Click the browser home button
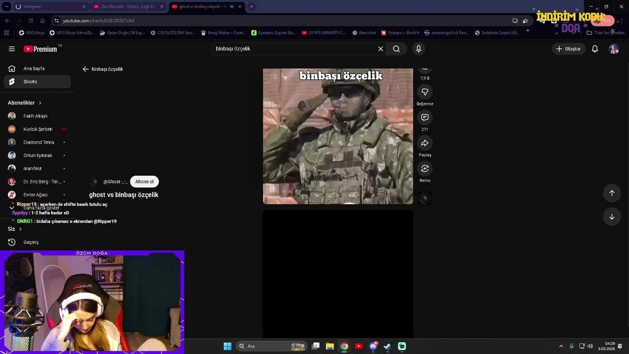The height and width of the screenshot is (354, 629). (x=42, y=21)
